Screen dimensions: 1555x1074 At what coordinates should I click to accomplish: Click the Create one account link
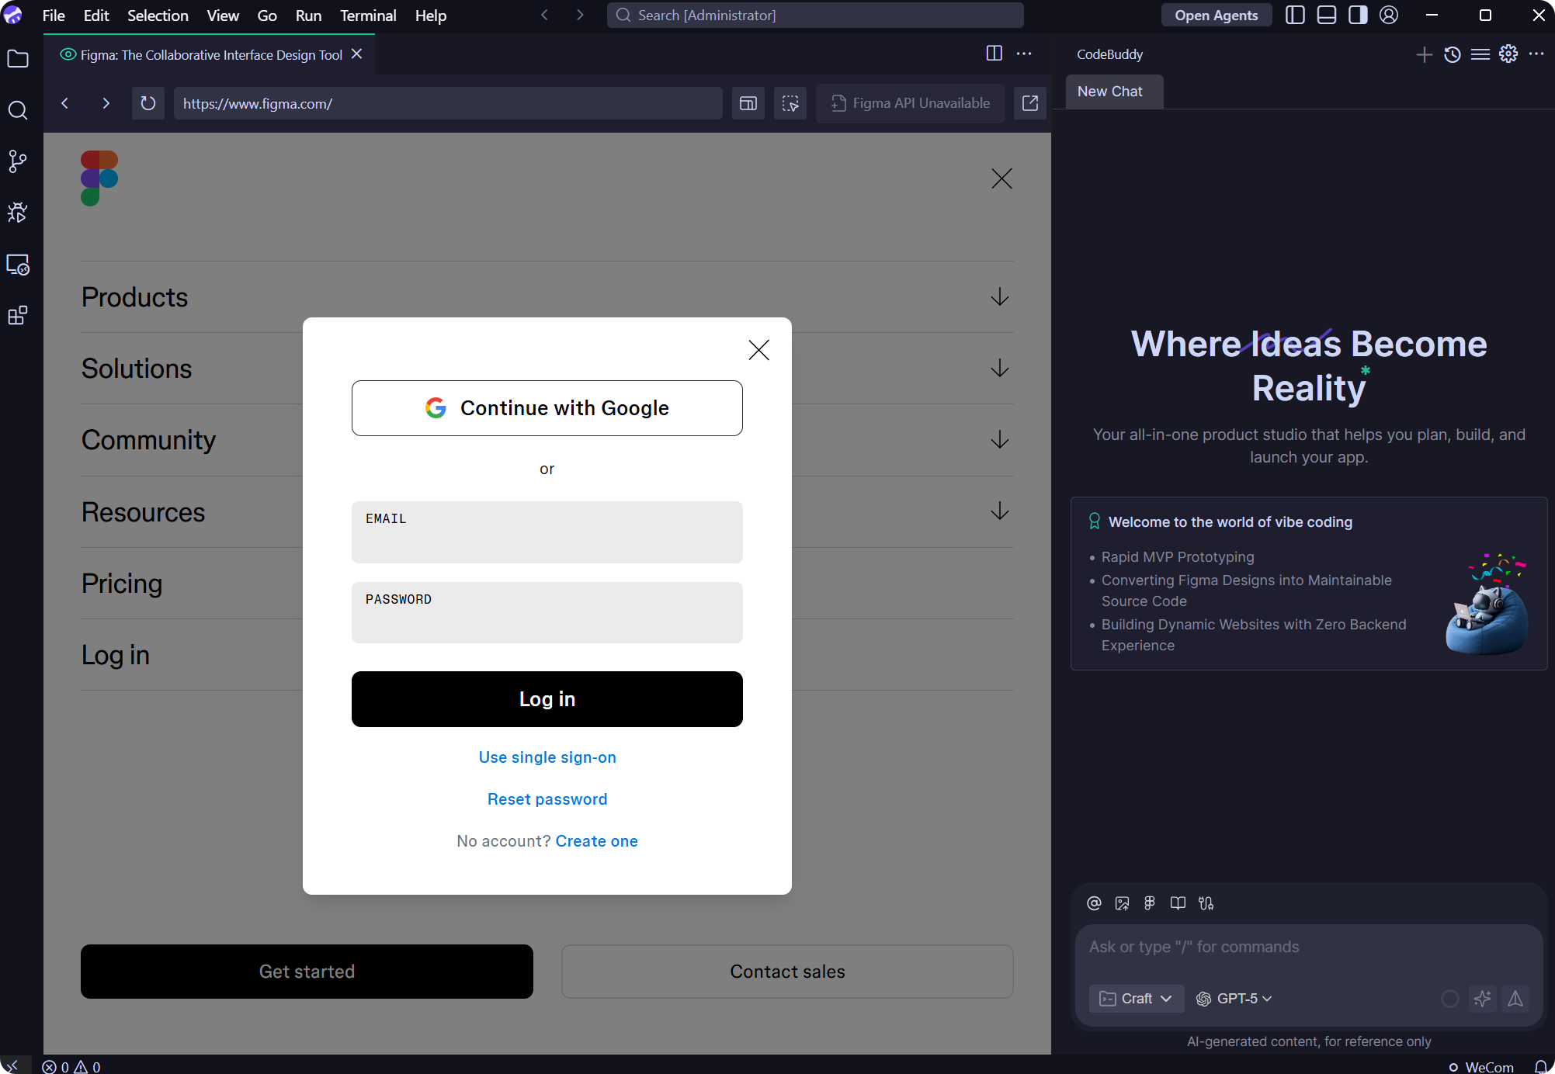point(596,841)
